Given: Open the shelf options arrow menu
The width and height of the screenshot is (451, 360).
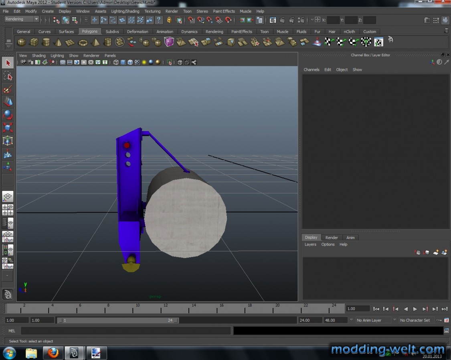Looking at the screenshot, I should [x=8, y=46].
